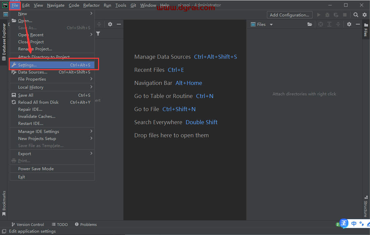Hide the Files panel

click(358, 24)
